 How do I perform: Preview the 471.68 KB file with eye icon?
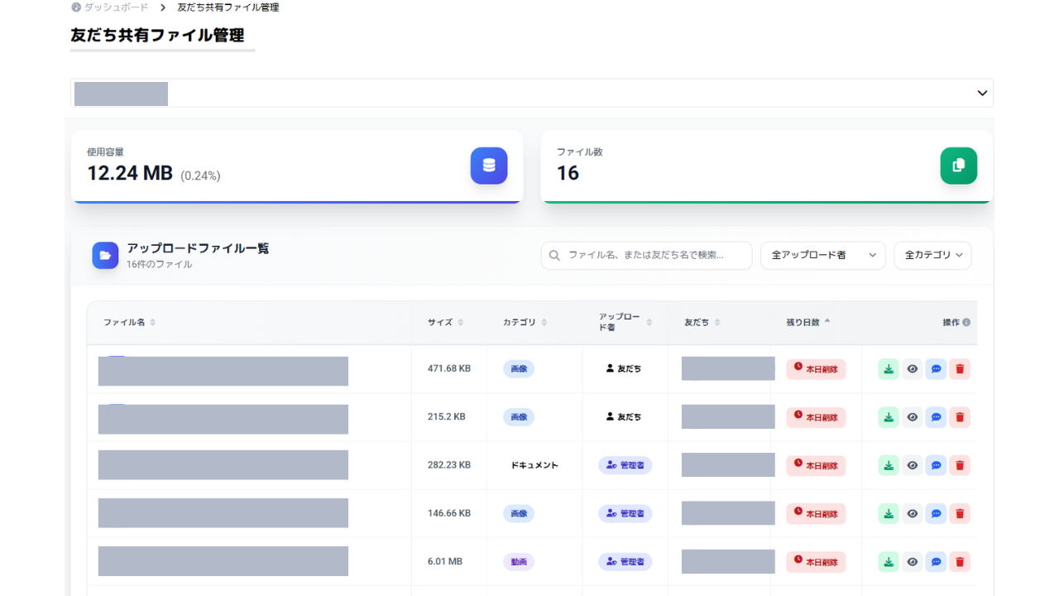point(912,369)
